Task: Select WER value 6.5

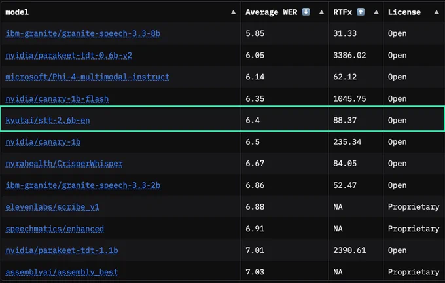Action: (253, 142)
